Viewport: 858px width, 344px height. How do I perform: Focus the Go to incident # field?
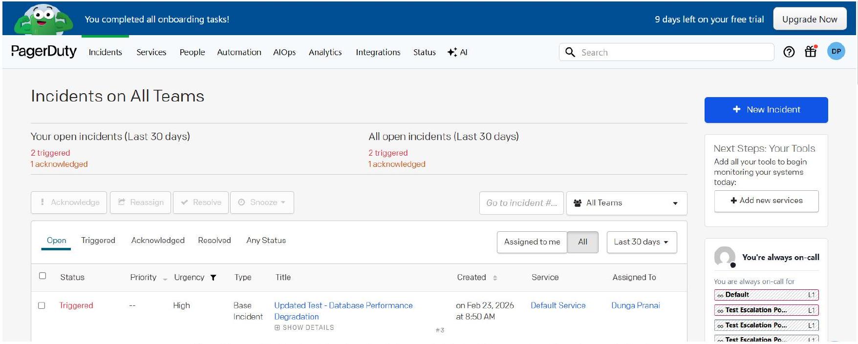[521, 203]
